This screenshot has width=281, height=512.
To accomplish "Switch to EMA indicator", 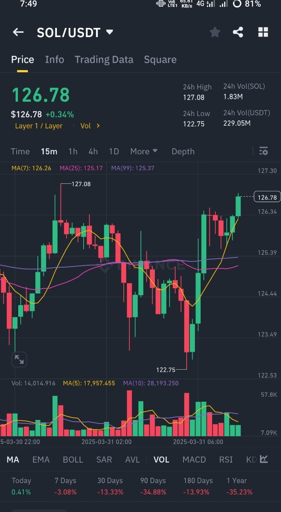I will [x=41, y=459].
